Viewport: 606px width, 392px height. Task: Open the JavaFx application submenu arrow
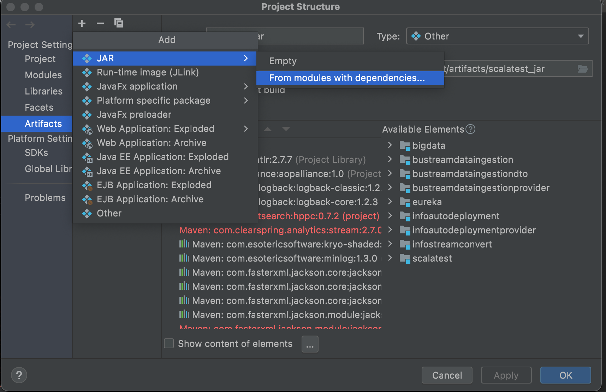point(246,86)
